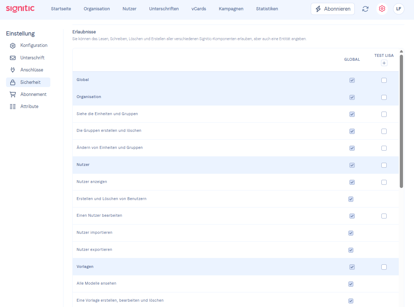The height and width of the screenshot is (307, 414).
Task: Uncheck GLOBAL for Ändern von Einheiten und Gruppen
Action: tap(352, 148)
